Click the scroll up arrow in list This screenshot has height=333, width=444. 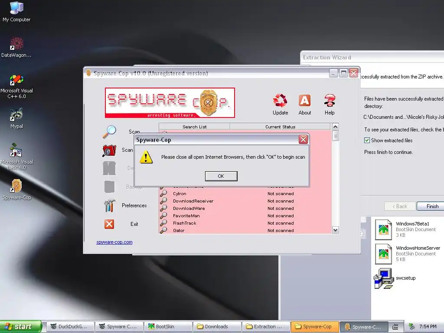click(x=336, y=127)
